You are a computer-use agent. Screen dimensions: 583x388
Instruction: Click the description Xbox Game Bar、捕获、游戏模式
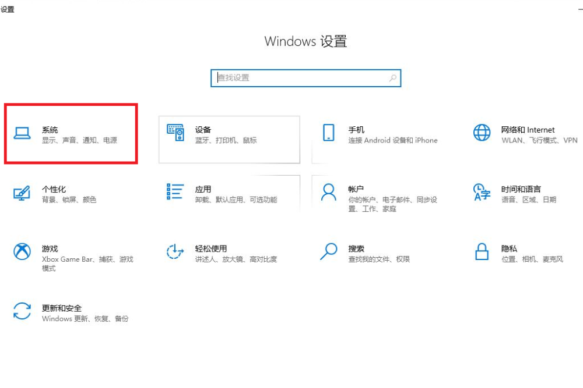point(87,264)
